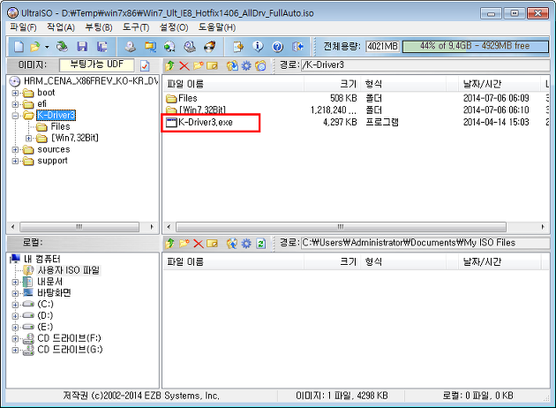Open Help with the blue question mark icon
This screenshot has width=556, height=408.
click(x=278, y=47)
